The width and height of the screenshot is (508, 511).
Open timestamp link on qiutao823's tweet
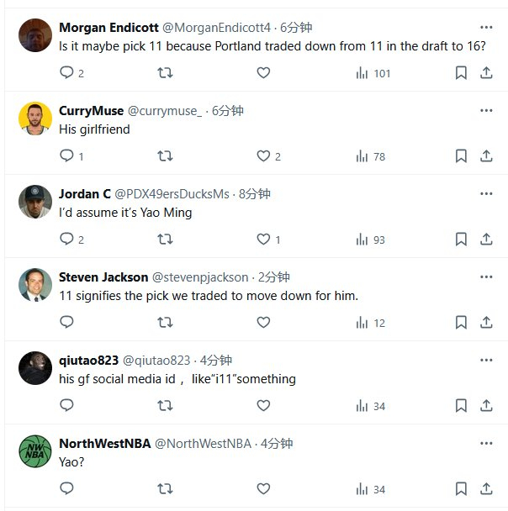[x=216, y=360]
